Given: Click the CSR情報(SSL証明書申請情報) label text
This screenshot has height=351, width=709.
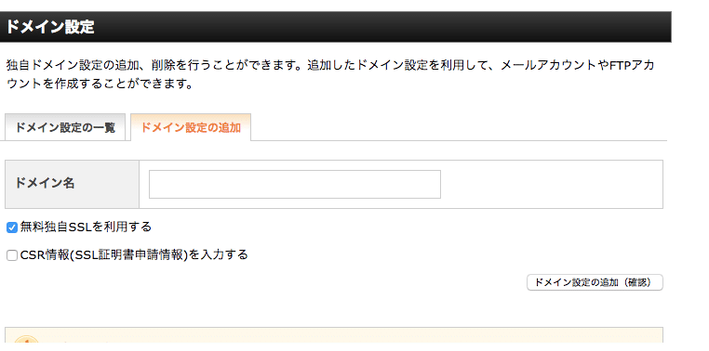Looking at the screenshot, I should tap(134, 255).
